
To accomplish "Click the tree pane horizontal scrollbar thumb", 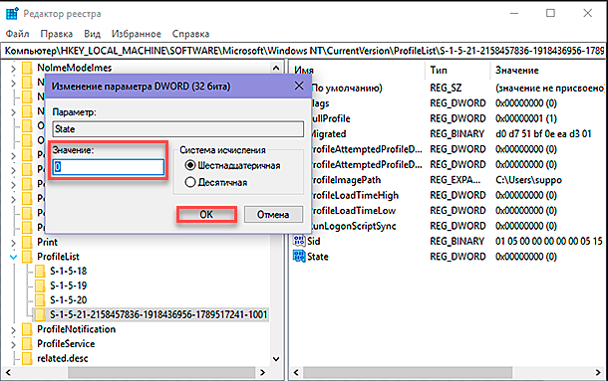I will coord(161,372).
